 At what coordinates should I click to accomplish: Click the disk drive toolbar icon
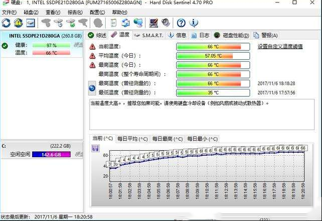click(x=31, y=23)
